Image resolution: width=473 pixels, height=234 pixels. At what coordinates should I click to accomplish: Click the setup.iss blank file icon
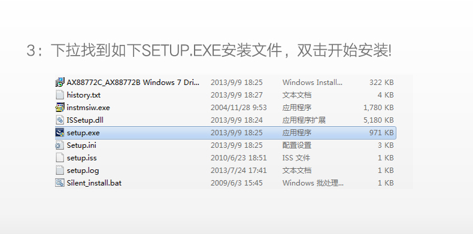(60, 158)
